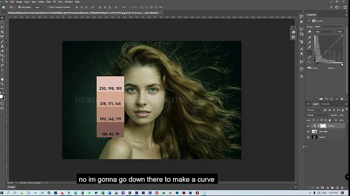350x196 pixels.
Task: Open the Image menu
Action: click(x=19, y=2)
